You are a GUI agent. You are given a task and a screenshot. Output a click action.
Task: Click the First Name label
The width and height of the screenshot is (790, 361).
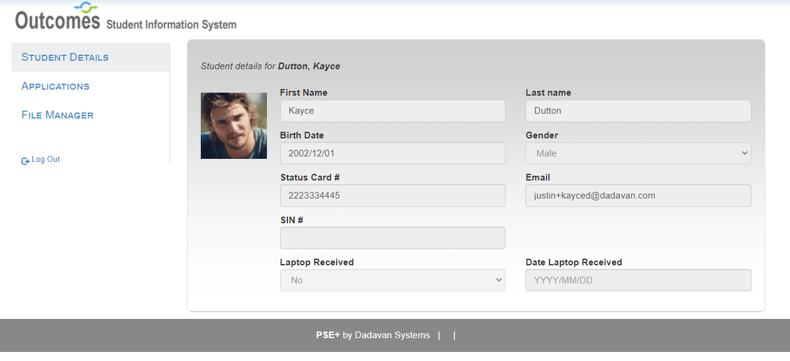pyautogui.click(x=304, y=93)
